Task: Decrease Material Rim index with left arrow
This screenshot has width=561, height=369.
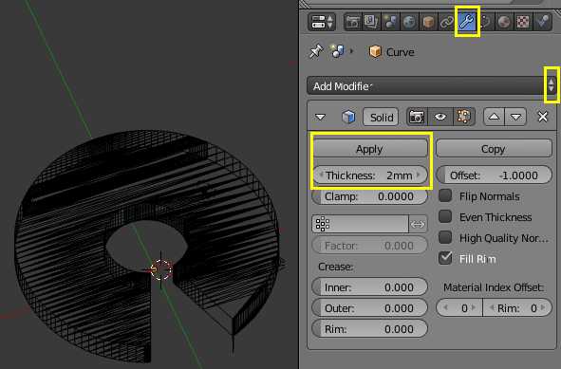Action: coord(492,307)
